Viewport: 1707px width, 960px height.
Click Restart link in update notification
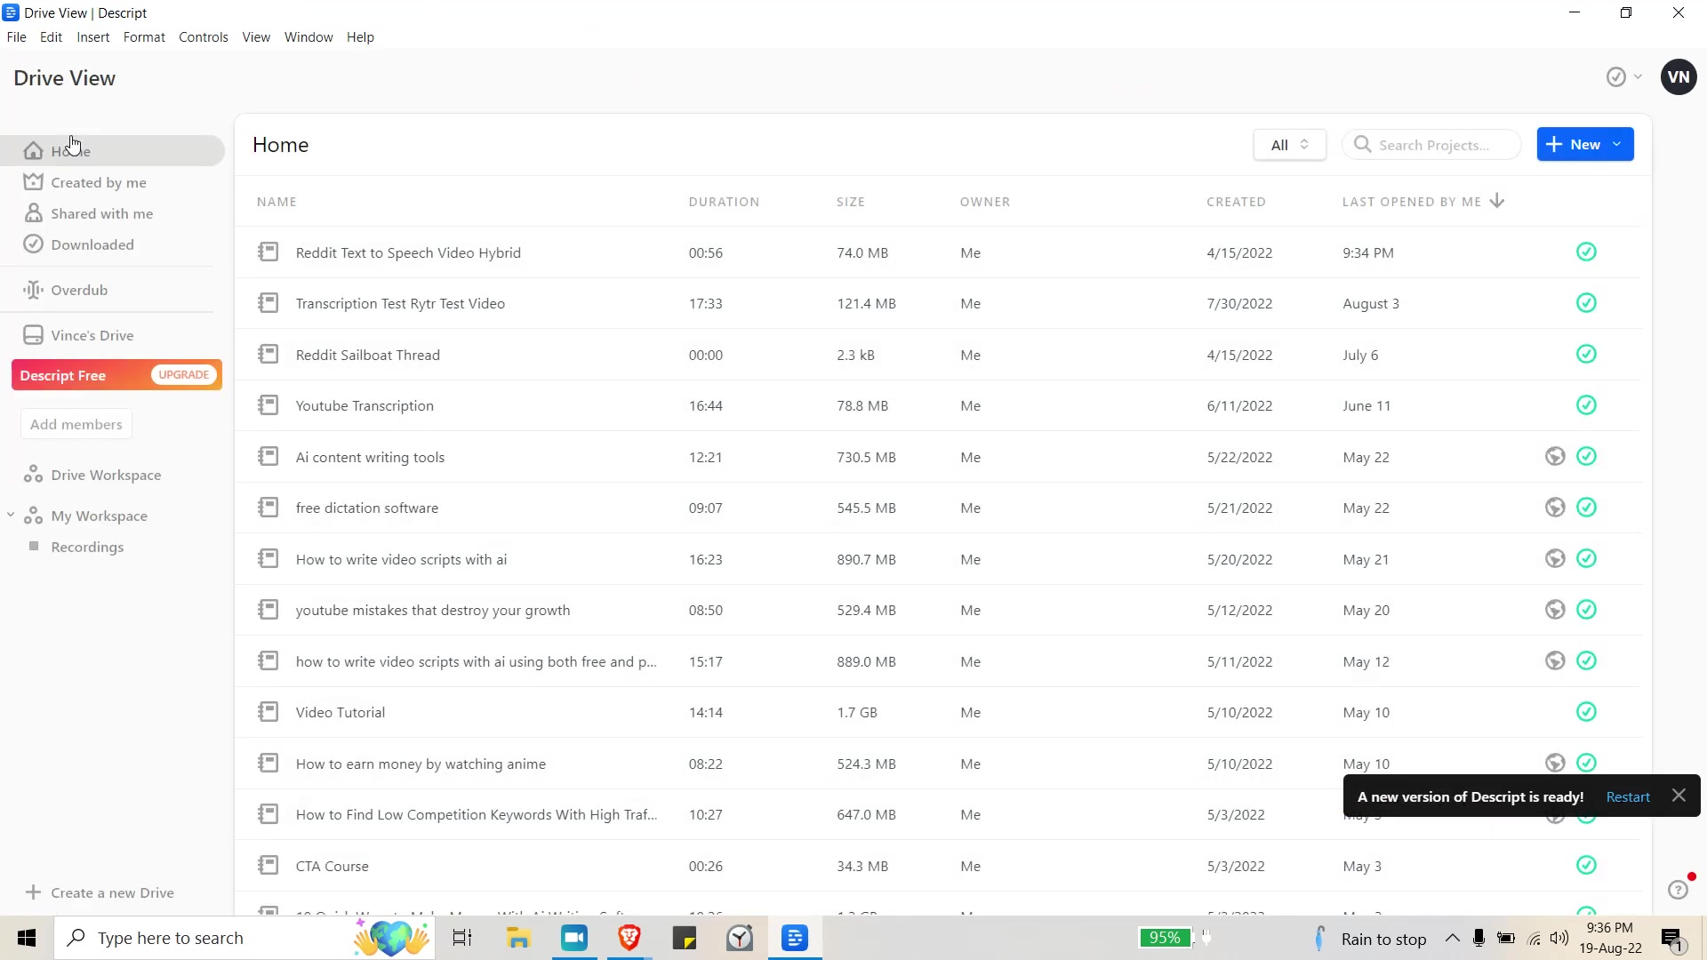(x=1628, y=797)
